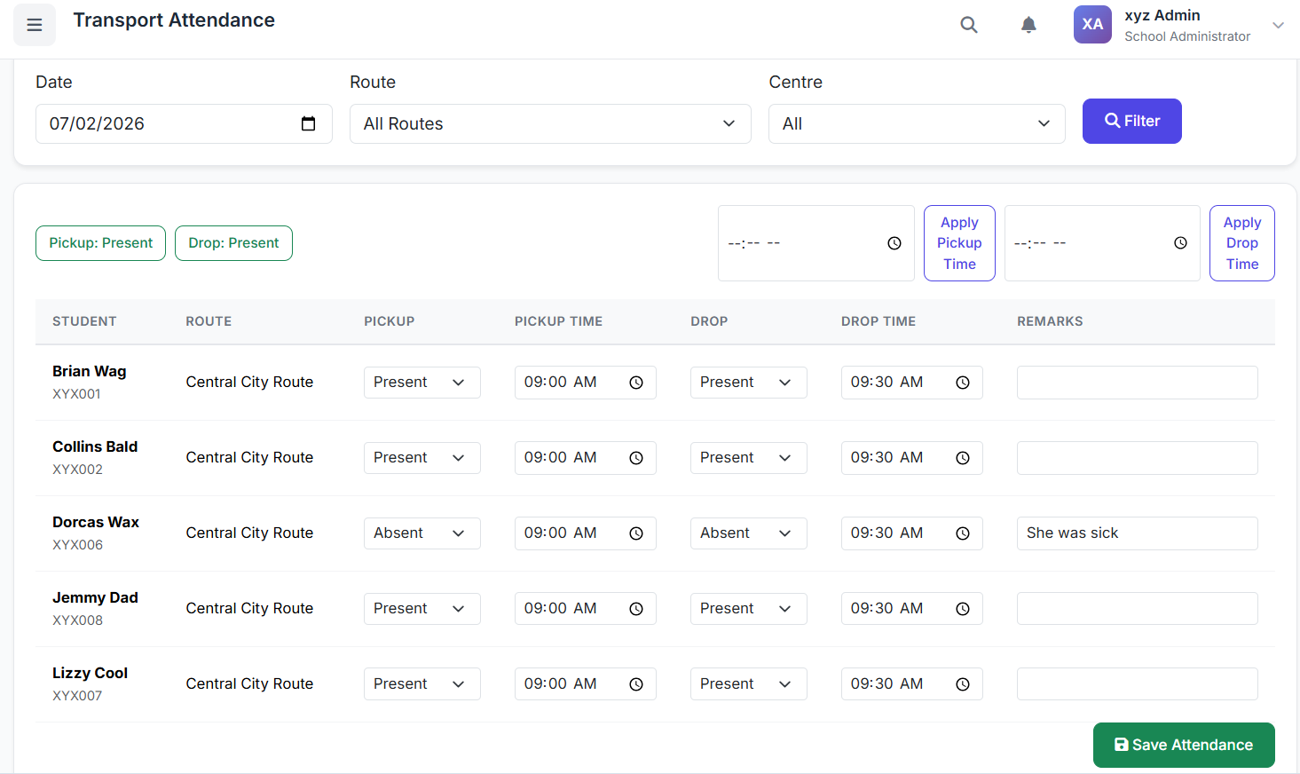The height and width of the screenshot is (774, 1300).
Task: Click the XA user avatar
Action: 1092,25
